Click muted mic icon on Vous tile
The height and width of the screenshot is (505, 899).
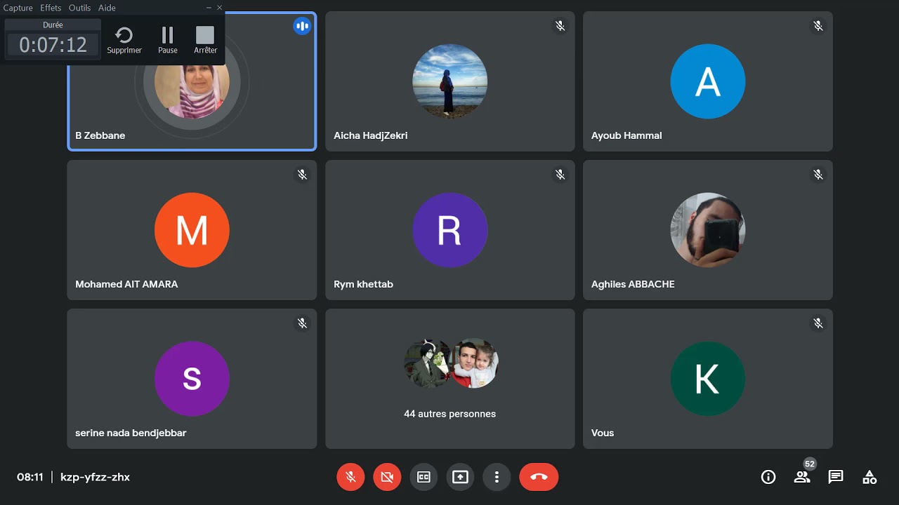point(818,323)
